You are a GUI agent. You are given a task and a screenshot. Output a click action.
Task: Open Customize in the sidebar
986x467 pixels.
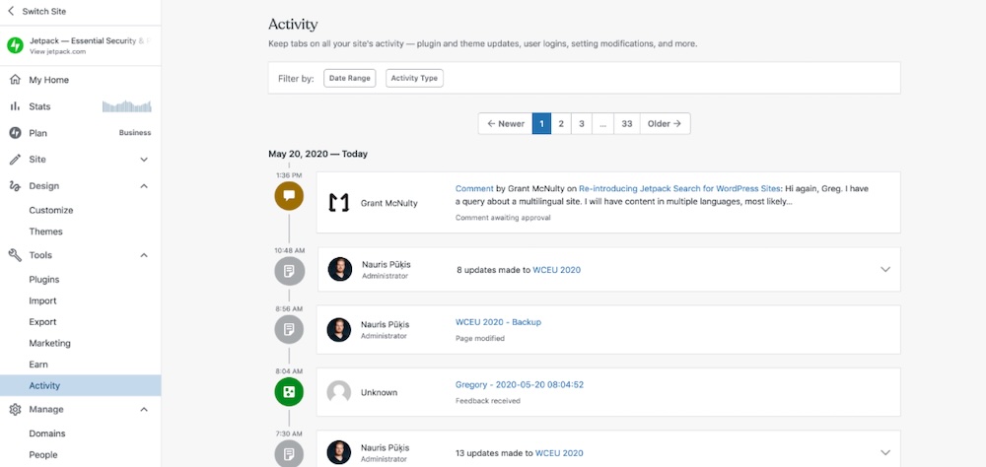pyautogui.click(x=51, y=210)
